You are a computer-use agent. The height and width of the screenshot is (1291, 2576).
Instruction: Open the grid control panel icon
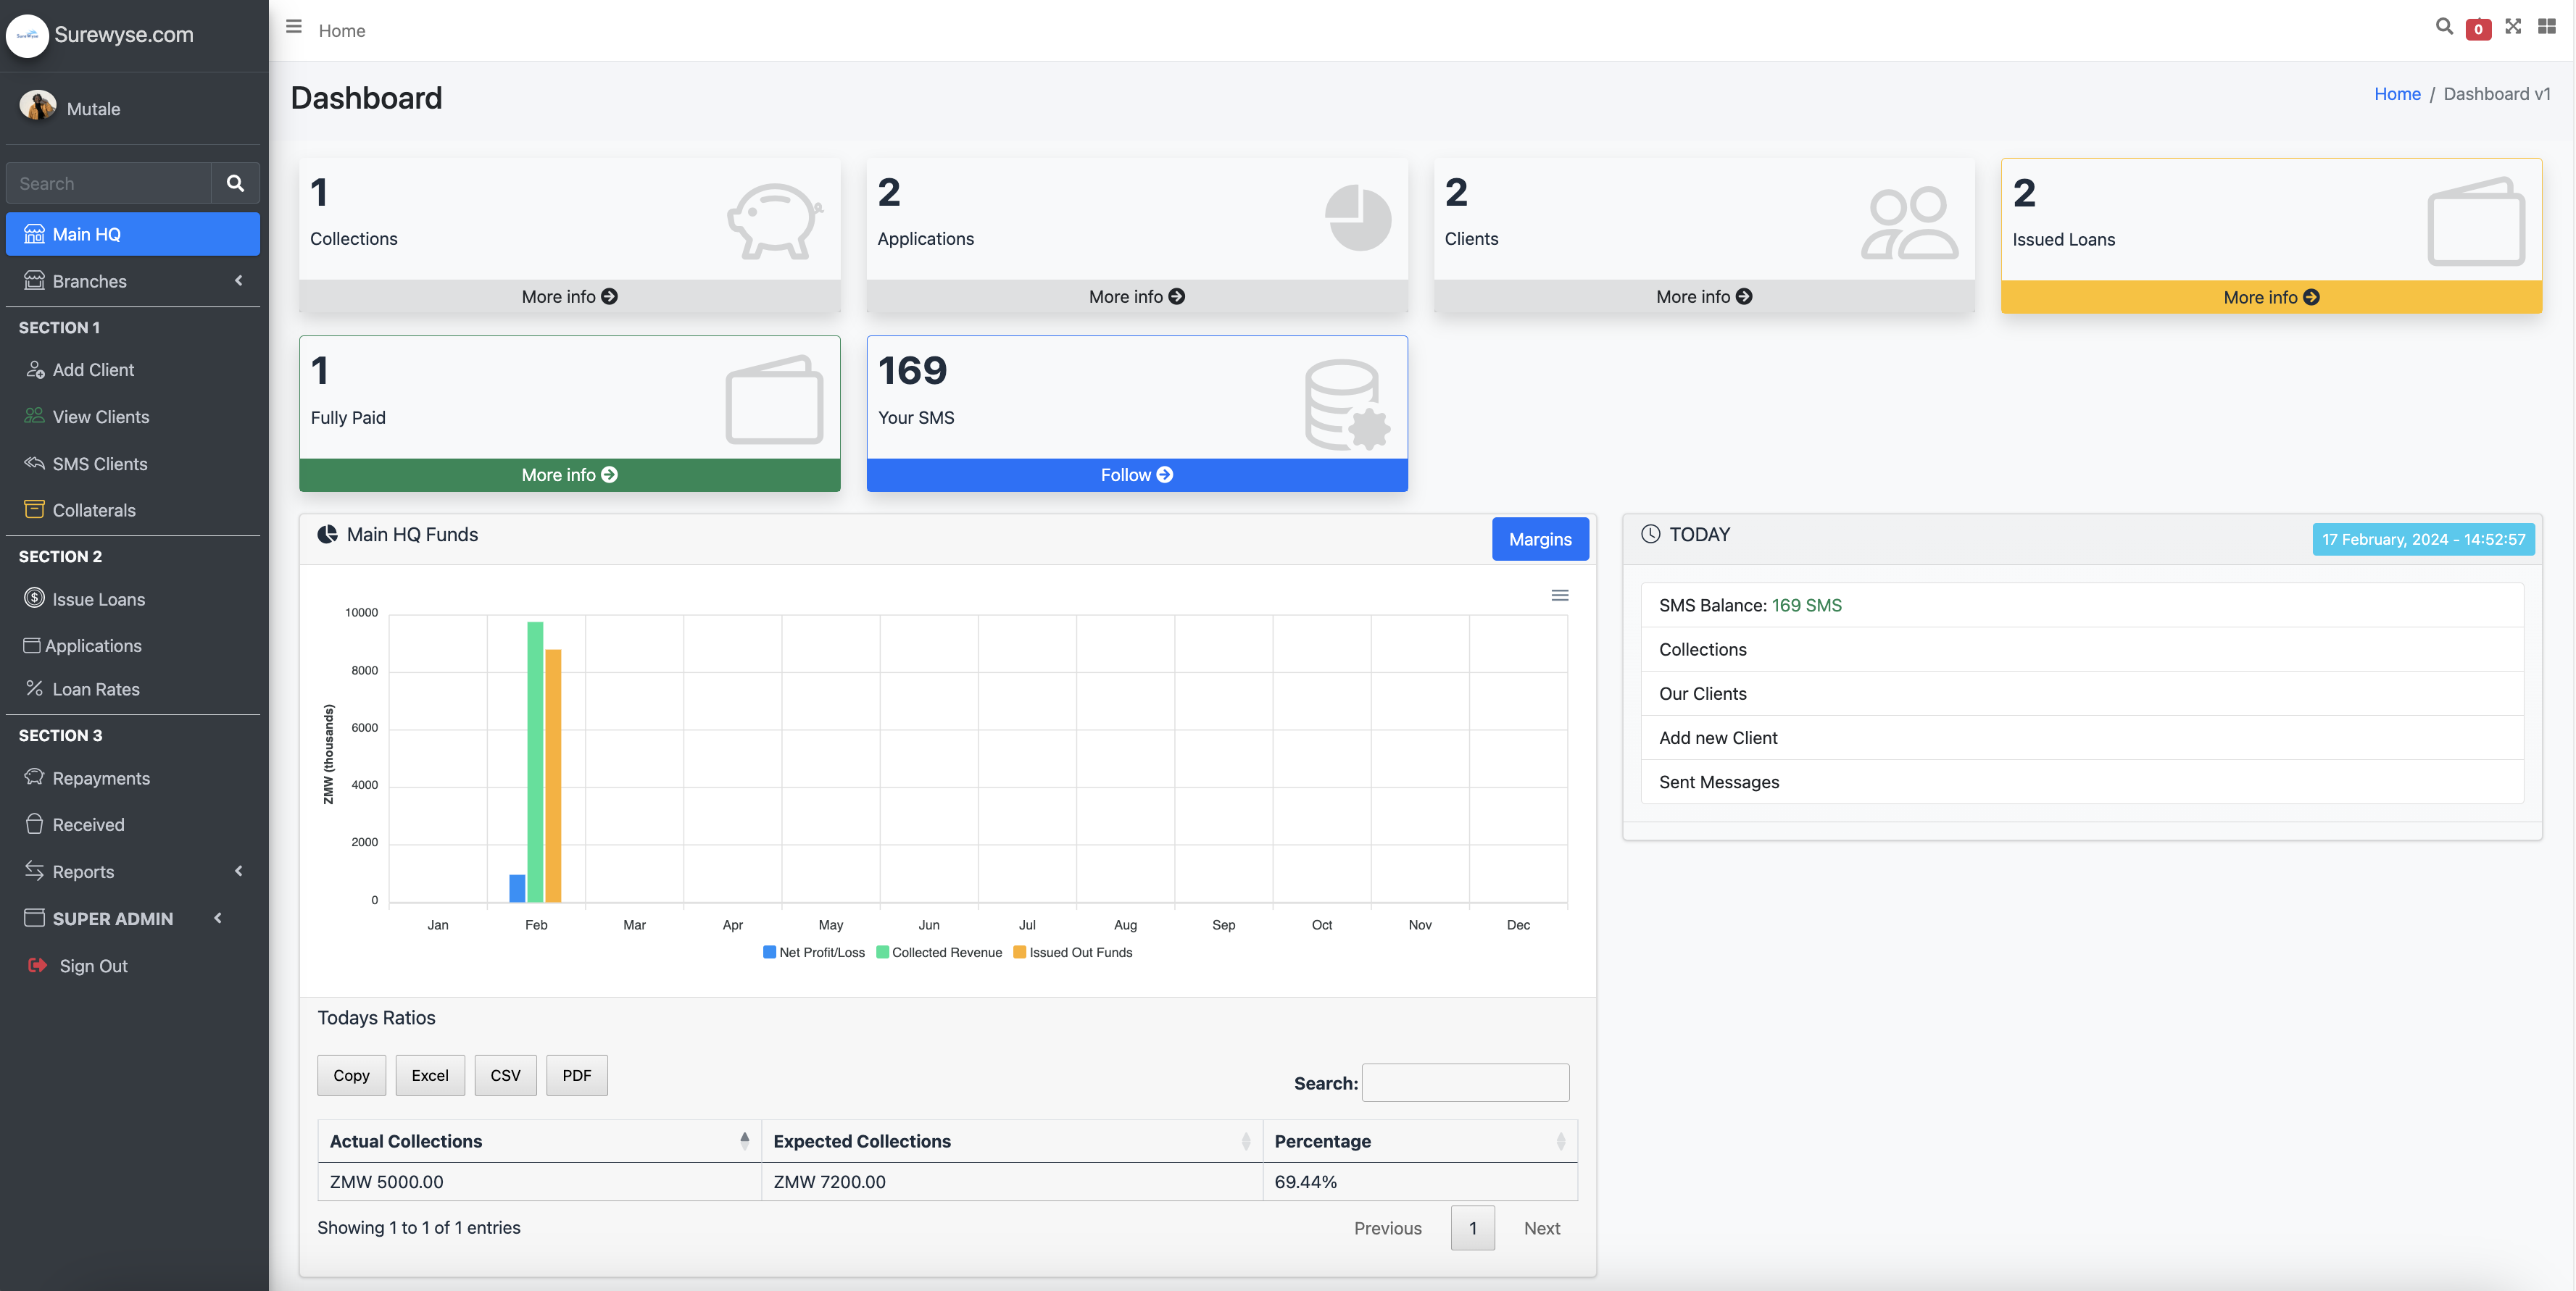pyautogui.click(x=2547, y=27)
